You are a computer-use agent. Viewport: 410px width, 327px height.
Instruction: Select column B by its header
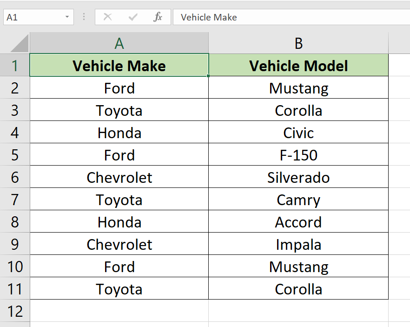[298, 43]
